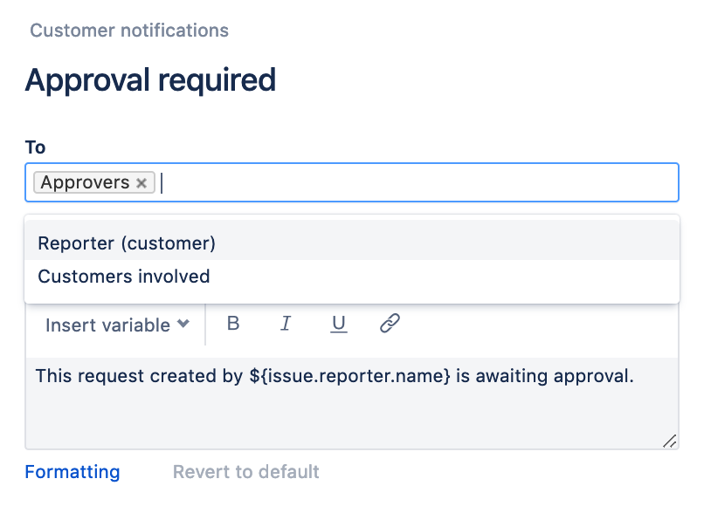Select the Approvers chip label
The width and height of the screenshot is (704, 513).
(x=85, y=182)
